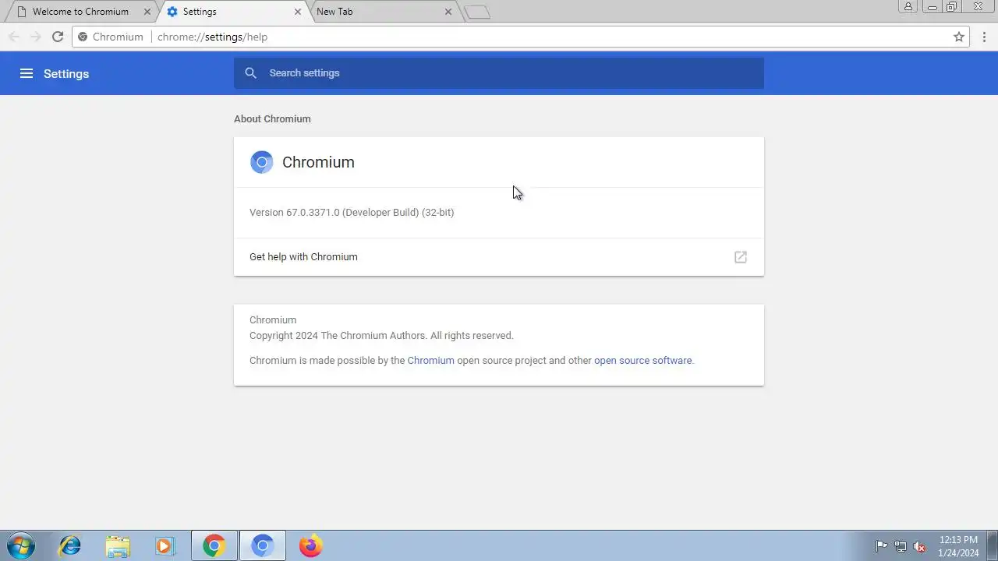The image size is (998, 561).
Task: Click the Action Center flag tray icon
Action: pos(881,546)
